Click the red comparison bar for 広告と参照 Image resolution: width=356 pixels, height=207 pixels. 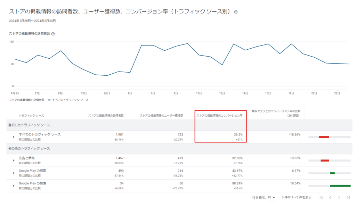click(325, 160)
